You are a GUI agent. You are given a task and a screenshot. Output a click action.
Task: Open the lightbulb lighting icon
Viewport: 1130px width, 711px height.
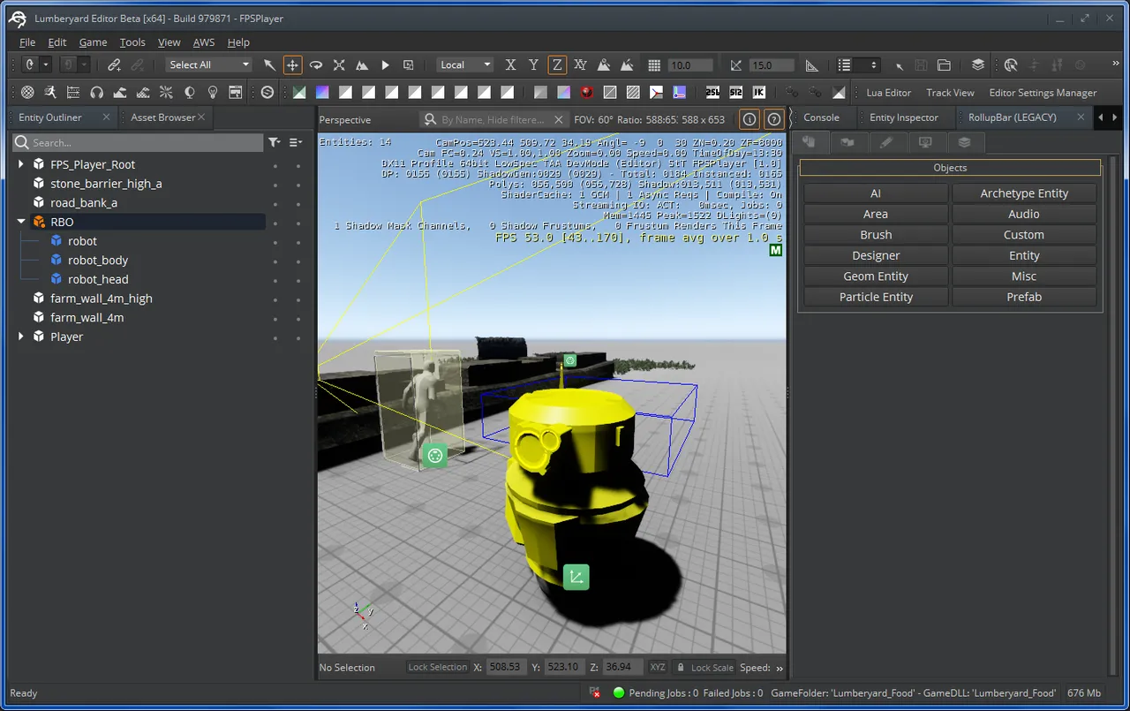coord(212,92)
